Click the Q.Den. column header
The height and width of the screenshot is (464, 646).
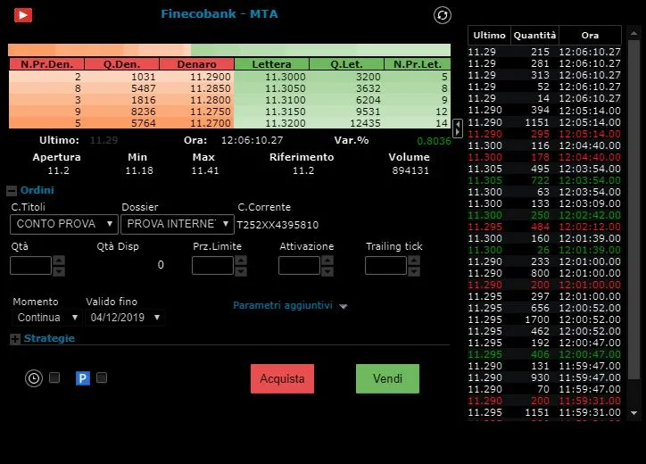[x=121, y=64]
